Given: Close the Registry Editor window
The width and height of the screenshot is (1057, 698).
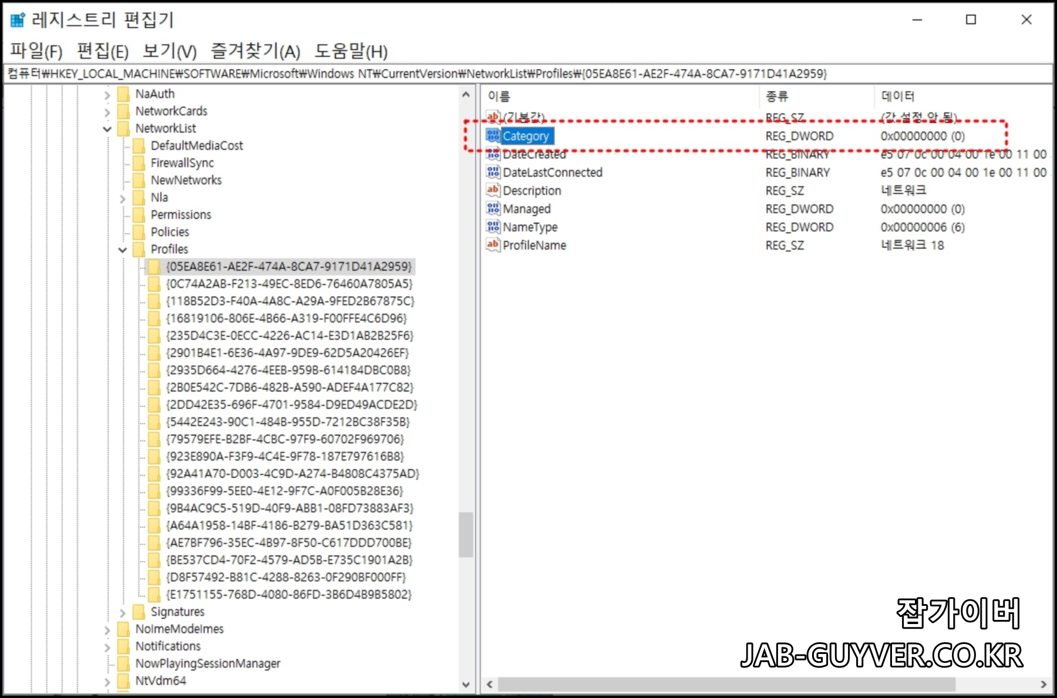Looking at the screenshot, I should [x=1026, y=20].
